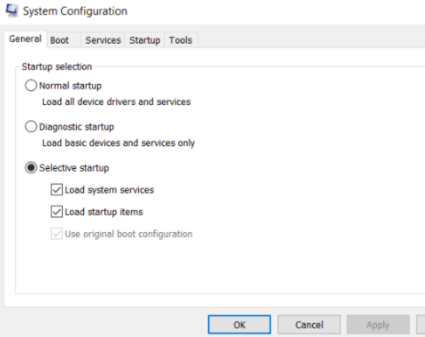Pick the Selective startup radio button
425x337 pixels.
coord(31,168)
